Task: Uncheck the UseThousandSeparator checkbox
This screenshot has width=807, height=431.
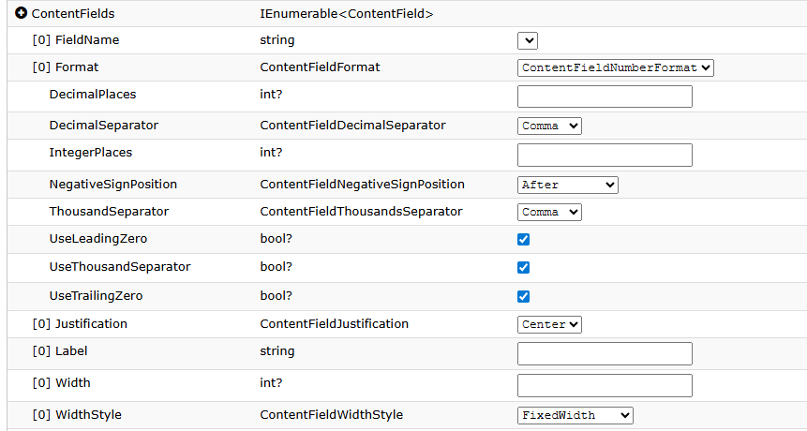Action: coord(523,267)
